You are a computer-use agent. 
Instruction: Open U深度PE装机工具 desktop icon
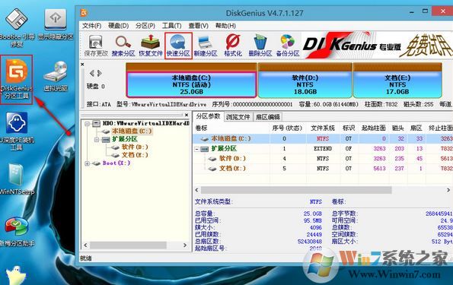coord(17,131)
